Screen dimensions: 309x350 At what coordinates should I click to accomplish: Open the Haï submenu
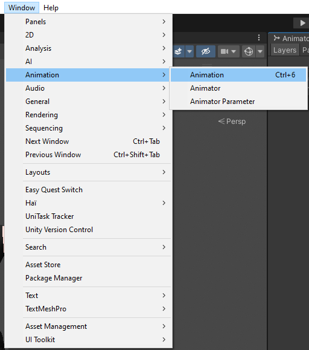click(89, 203)
